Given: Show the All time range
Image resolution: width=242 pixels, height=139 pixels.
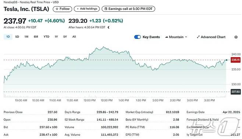Looking at the screenshot, I should 74,37.
